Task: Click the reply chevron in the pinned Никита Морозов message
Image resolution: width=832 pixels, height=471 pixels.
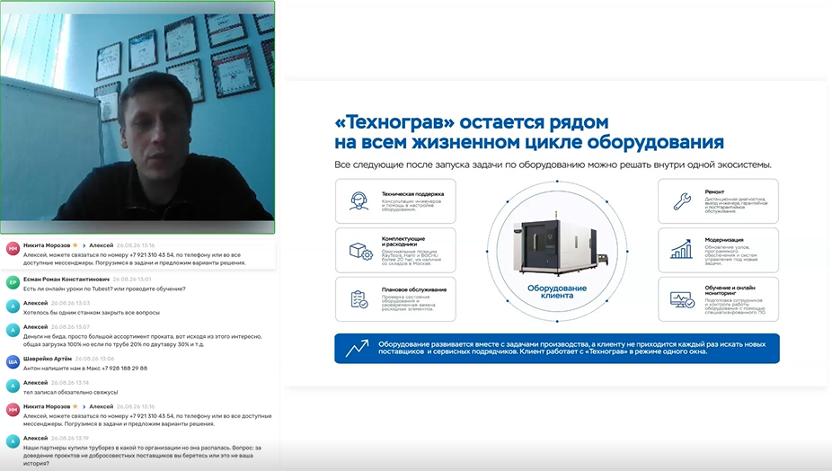Action: click(x=84, y=245)
